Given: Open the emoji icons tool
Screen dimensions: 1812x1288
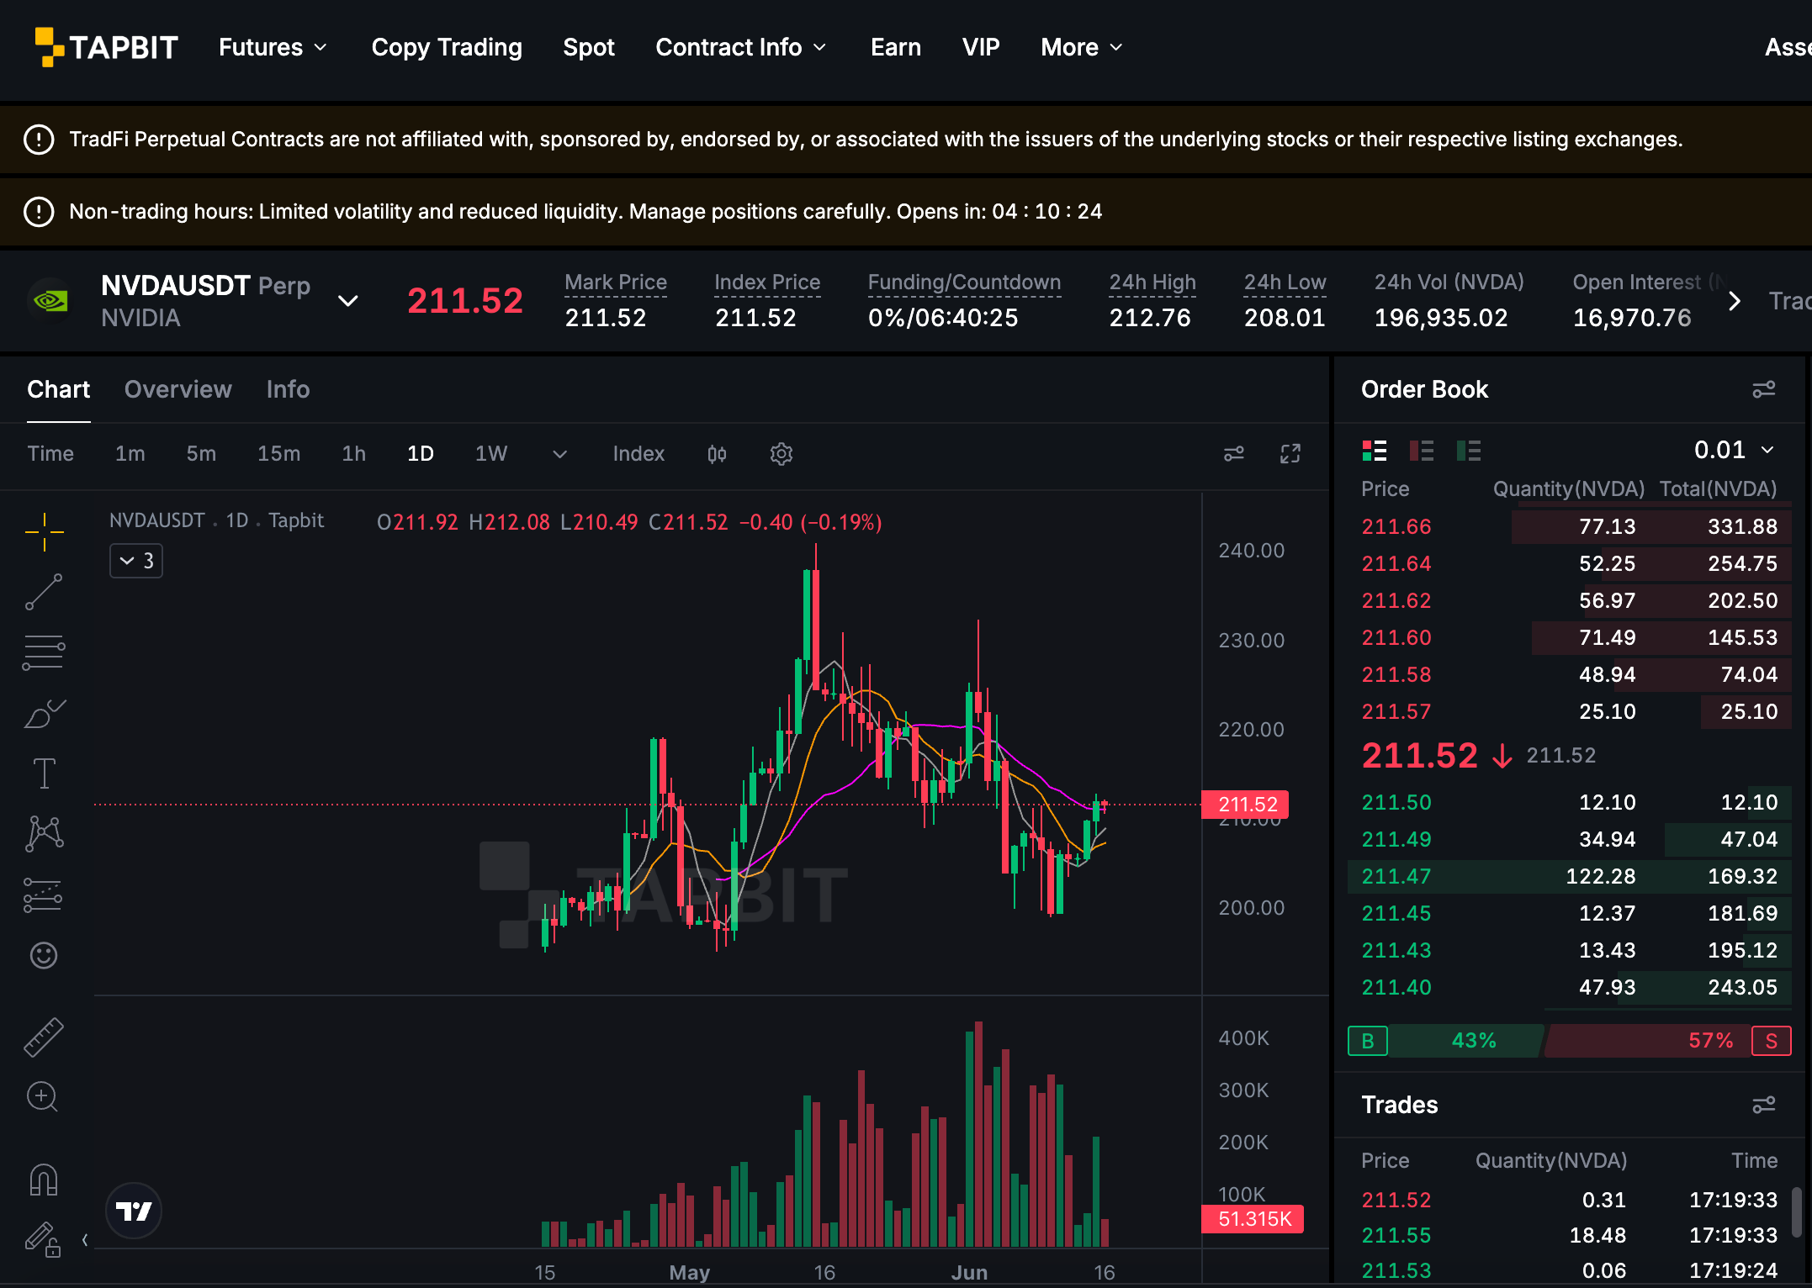Looking at the screenshot, I should coord(44,955).
